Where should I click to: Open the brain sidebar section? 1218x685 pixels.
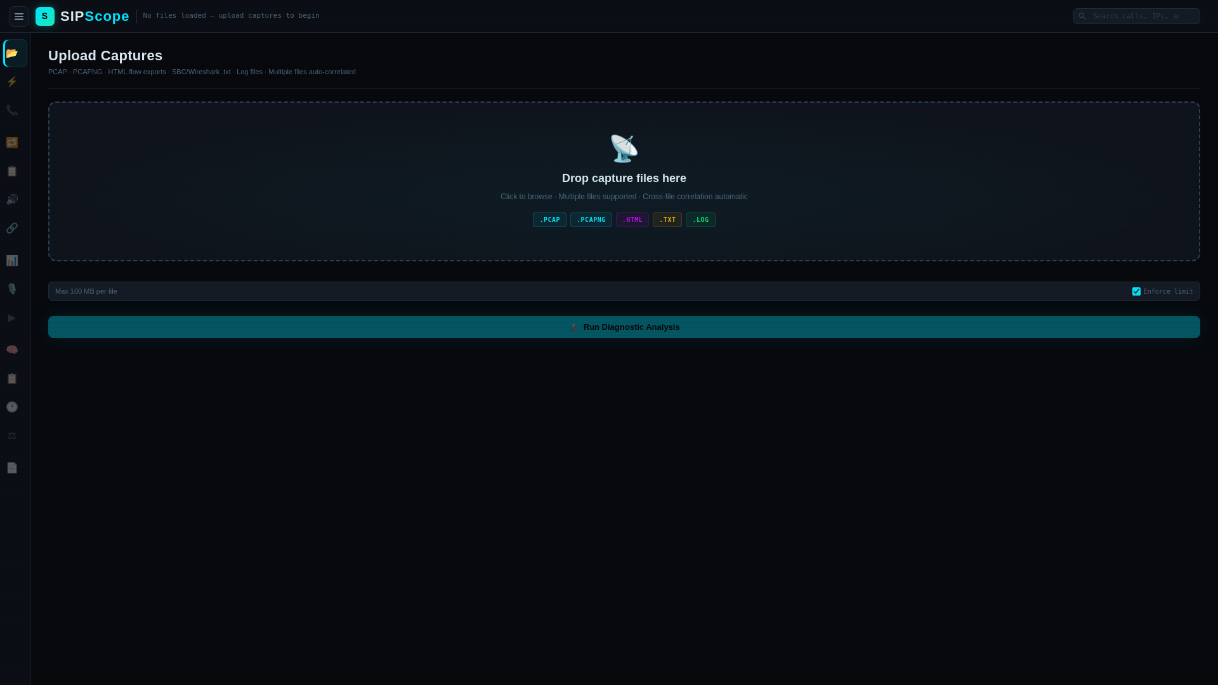pos(12,350)
